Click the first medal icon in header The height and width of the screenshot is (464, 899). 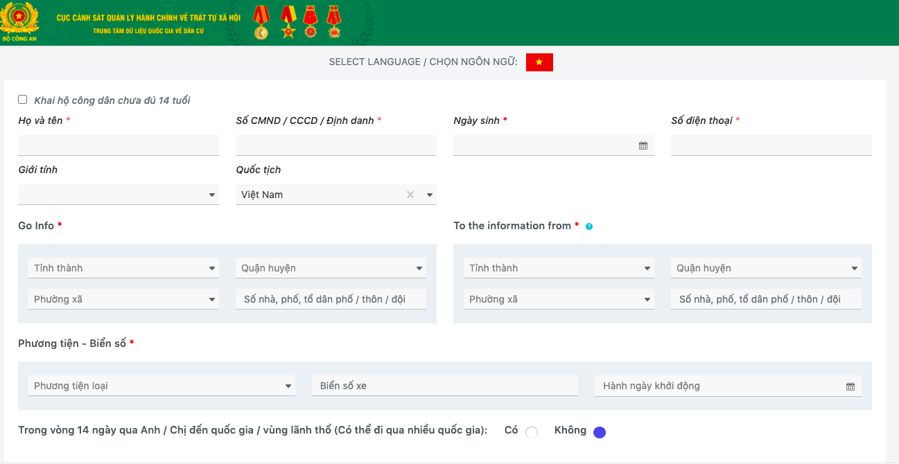pos(261,22)
